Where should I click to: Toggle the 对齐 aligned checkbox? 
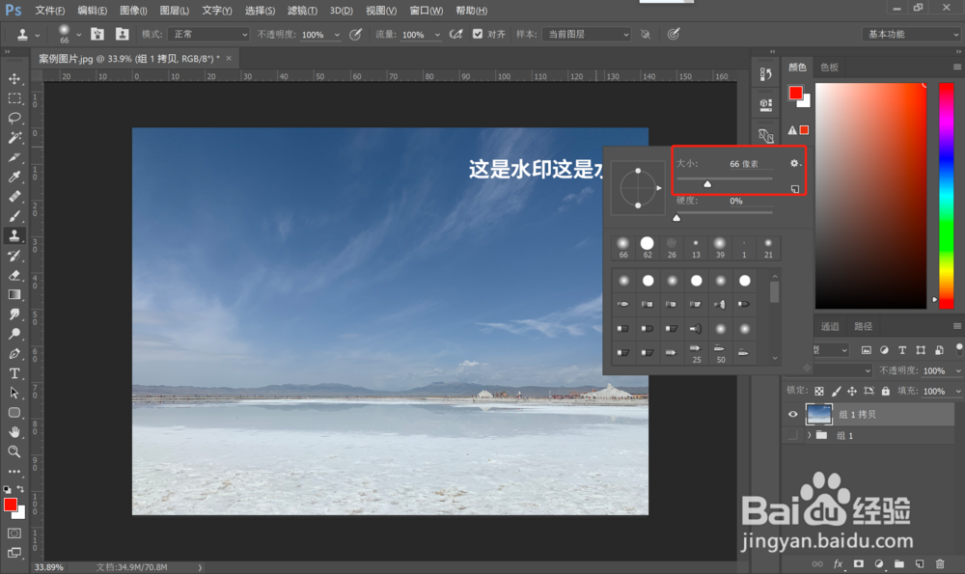click(x=478, y=34)
